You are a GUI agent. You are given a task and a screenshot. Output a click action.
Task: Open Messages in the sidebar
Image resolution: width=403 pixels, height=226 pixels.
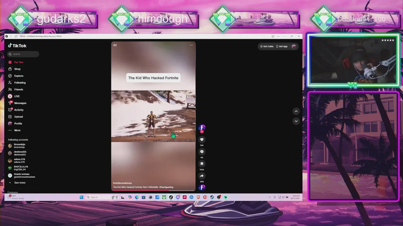tap(17, 103)
